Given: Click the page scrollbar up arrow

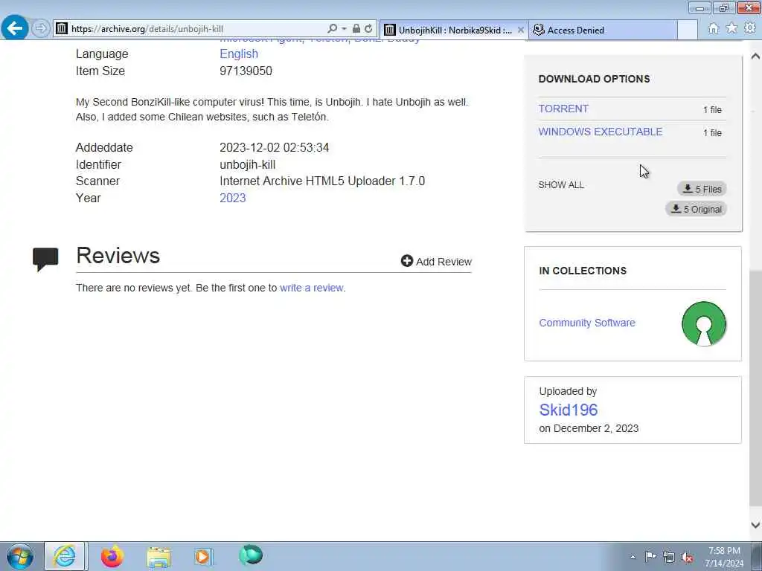Looking at the screenshot, I should (x=755, y=57).
